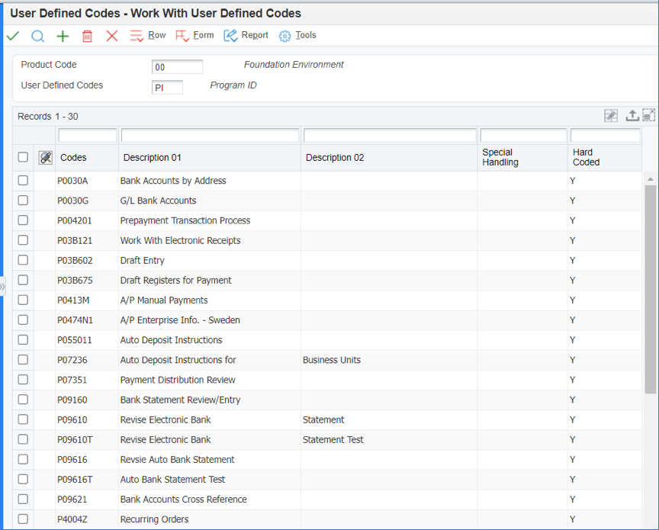Screen dimensions: 659x530
Task: Check the row checkbox for P09160
Action: tap(22, 400)
